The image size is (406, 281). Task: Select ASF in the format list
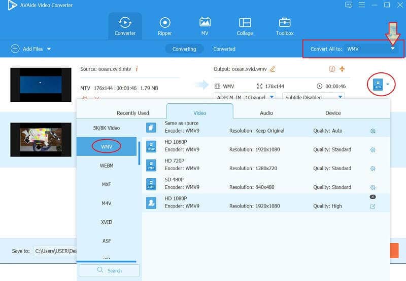(x=107, y=241)
